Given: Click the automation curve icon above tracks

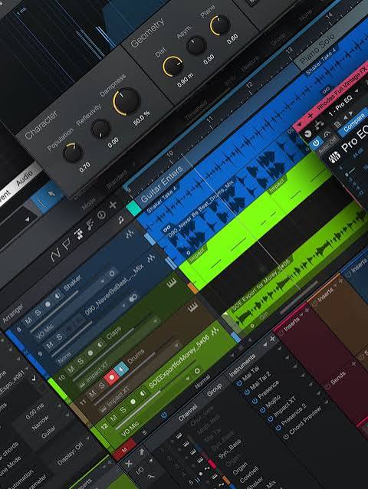Looking at the screenshot, I should [x=56, y=256].
